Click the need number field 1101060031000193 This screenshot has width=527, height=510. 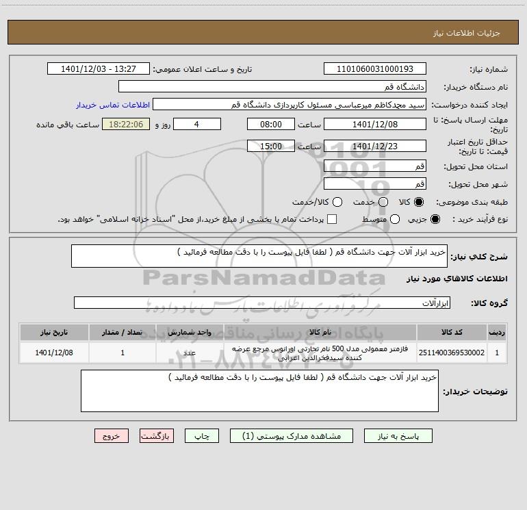coord(375,69)
